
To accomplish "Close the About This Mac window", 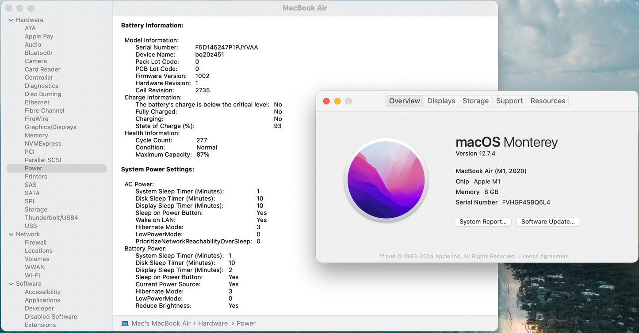I will pos(326,101).
